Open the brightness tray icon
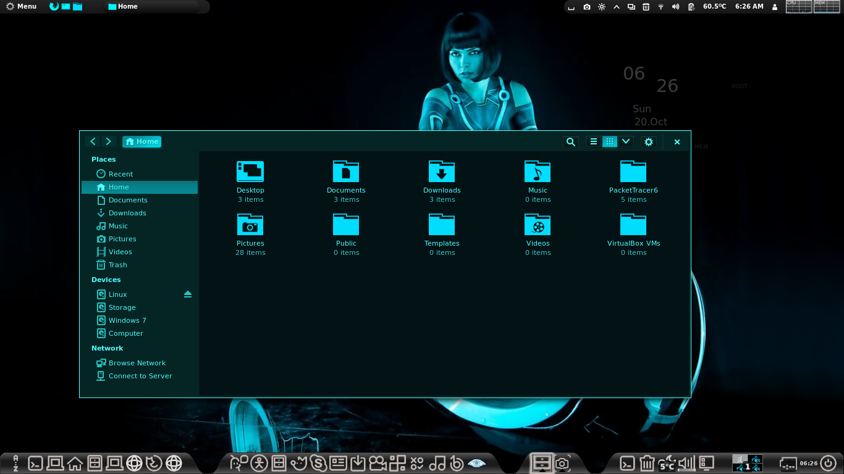 pos(602,7)
